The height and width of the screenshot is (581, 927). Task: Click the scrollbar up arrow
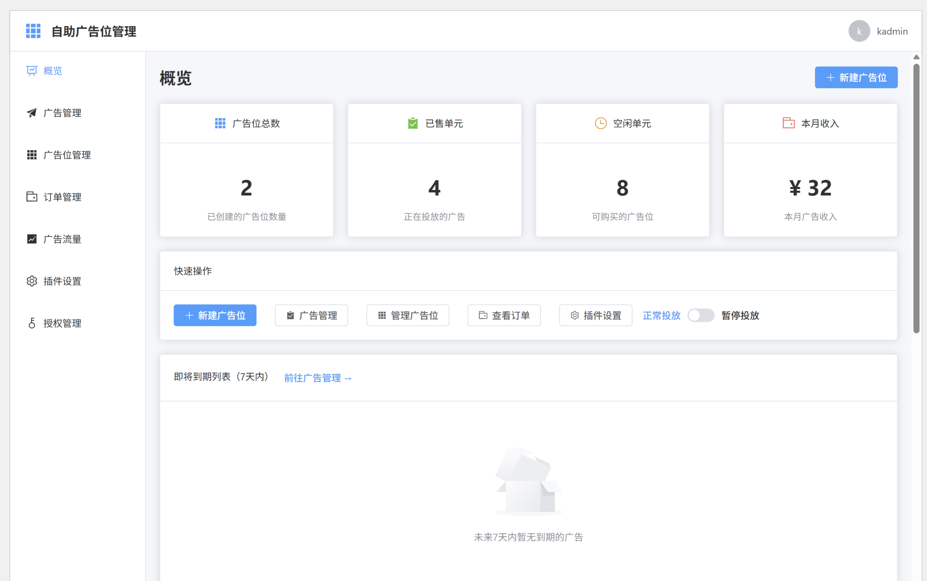point(916,57)
